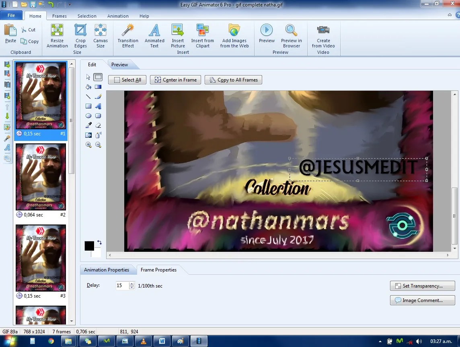Open the Customize Quick Access Toolbar dropdown
This screenshot has width=460, height=347.
pos(70,4)
